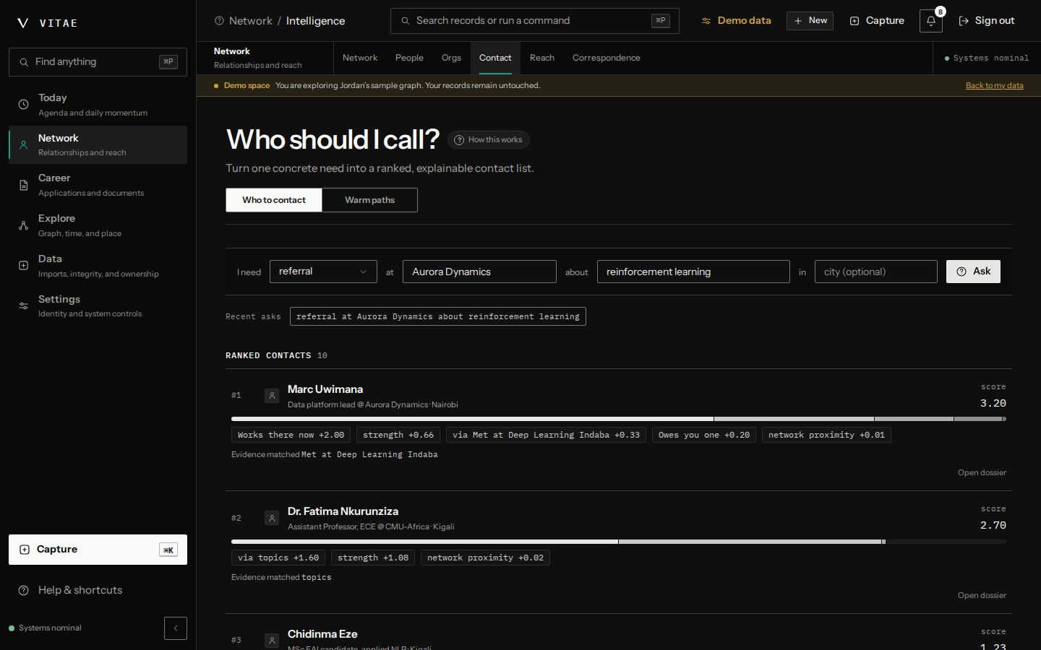Open the Correspondence tab
The image size is (1041, 650).
pos(607,58)
